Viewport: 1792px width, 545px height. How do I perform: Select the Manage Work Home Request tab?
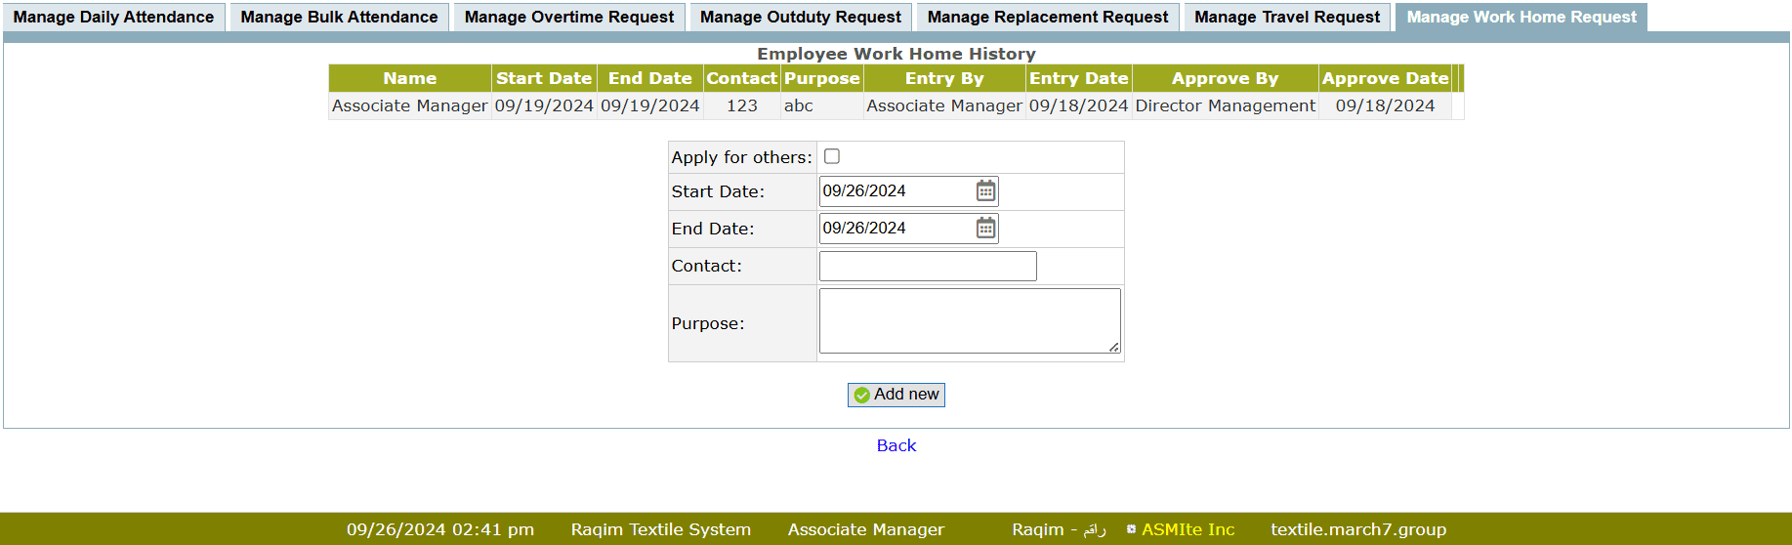(1521, 18)
